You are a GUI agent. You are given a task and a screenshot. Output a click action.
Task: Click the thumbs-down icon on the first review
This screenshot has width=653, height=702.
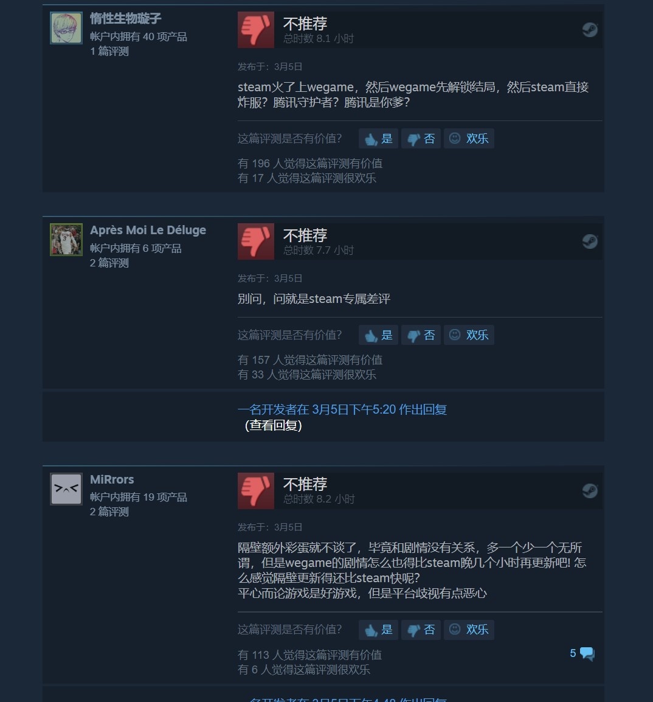pyautogui.click(x=255, y=30)
